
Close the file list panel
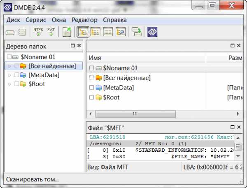(x=239, y=46)
